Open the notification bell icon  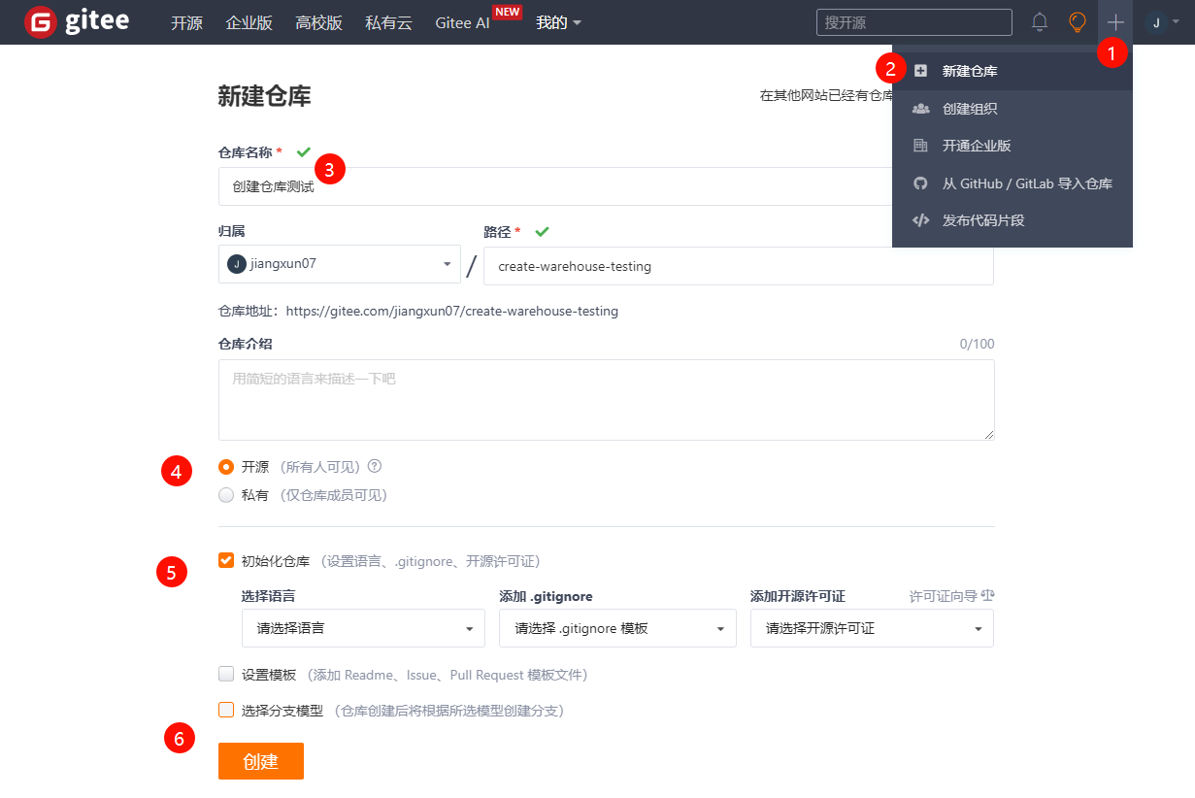[1039, 21]
